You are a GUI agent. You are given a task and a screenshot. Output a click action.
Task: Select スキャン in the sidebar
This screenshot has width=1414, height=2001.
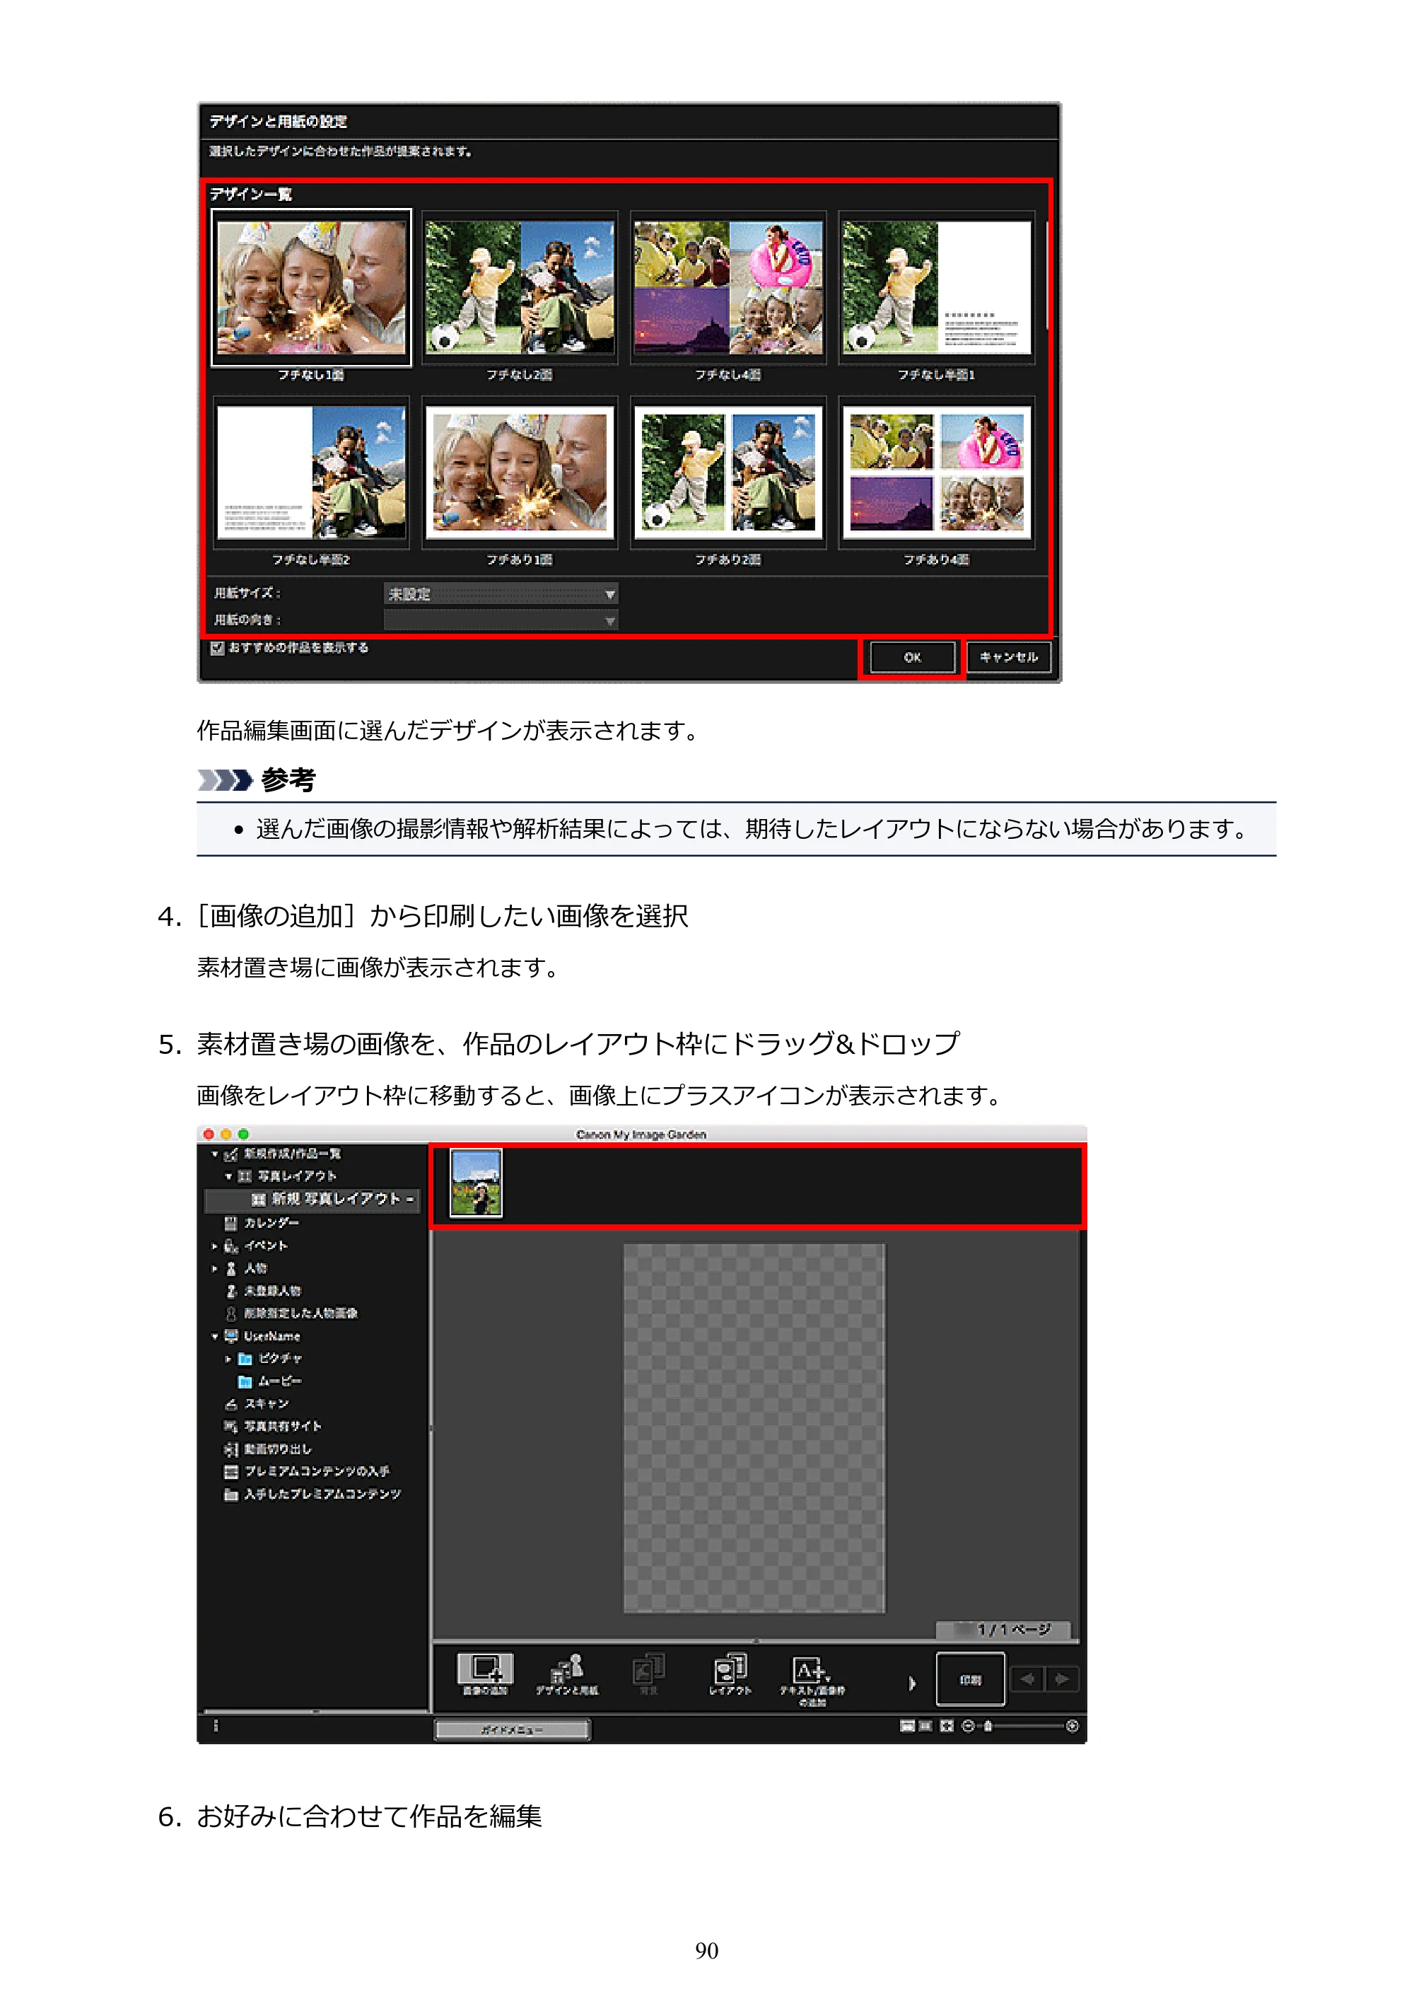pyautogui.click(x=257, y=1403)
